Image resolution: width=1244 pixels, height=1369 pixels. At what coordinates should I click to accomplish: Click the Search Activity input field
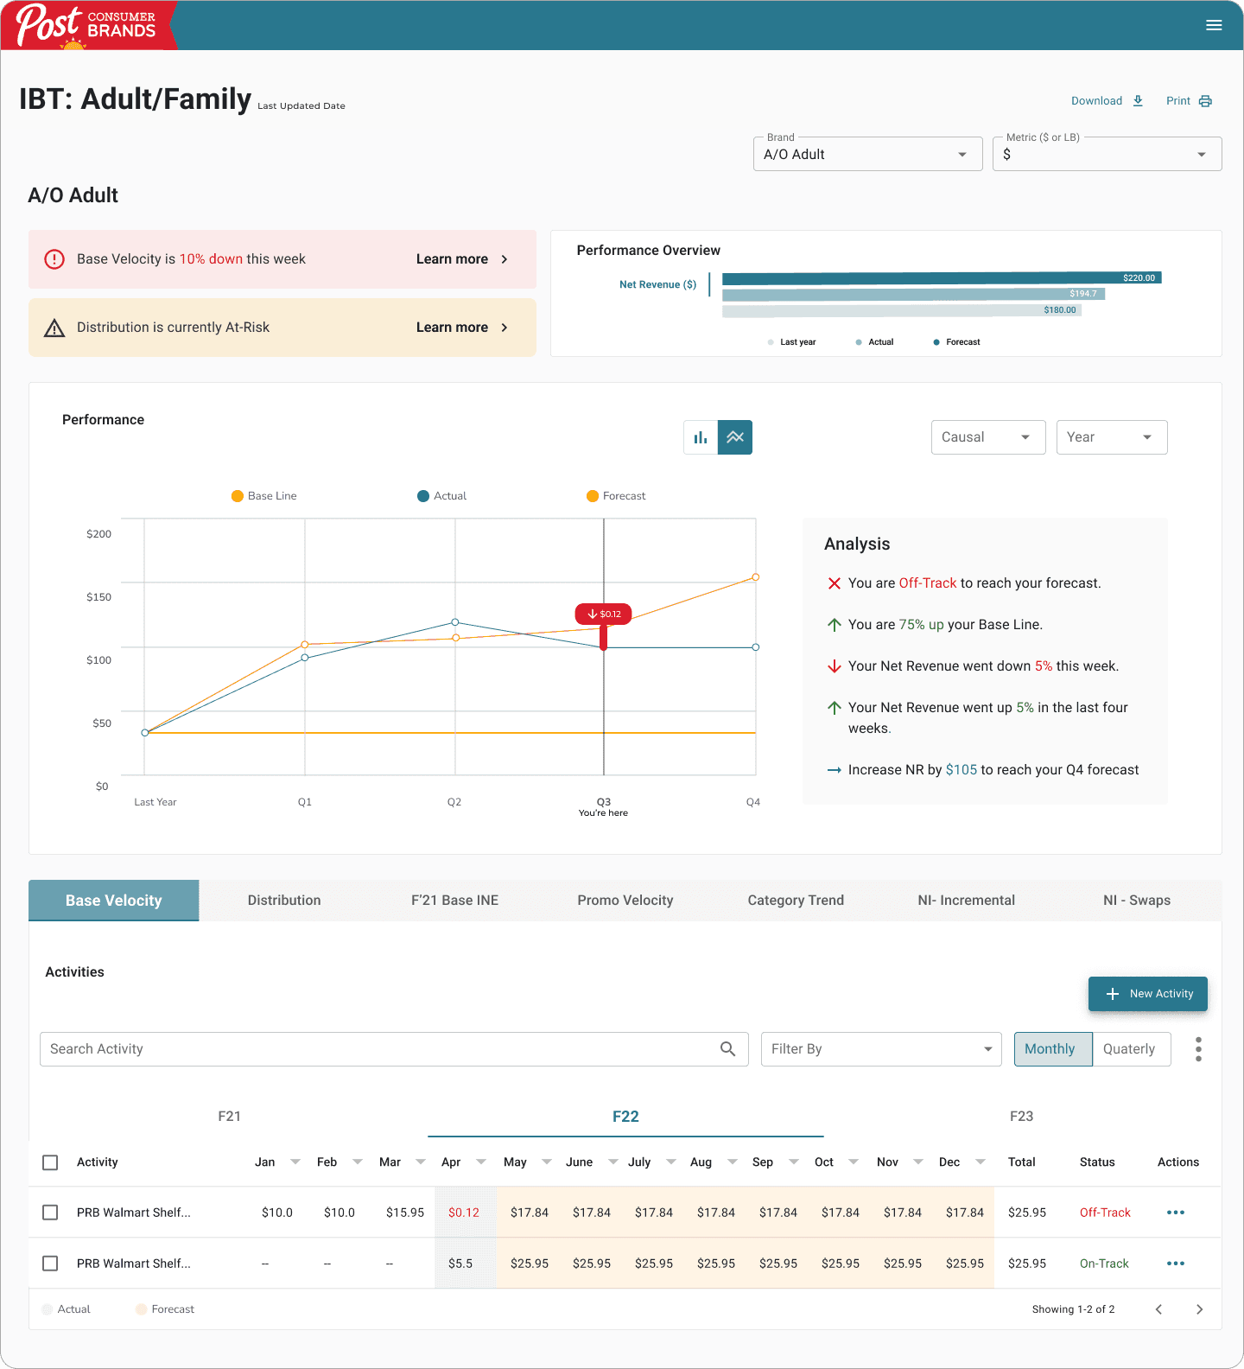coord(394,1049)
